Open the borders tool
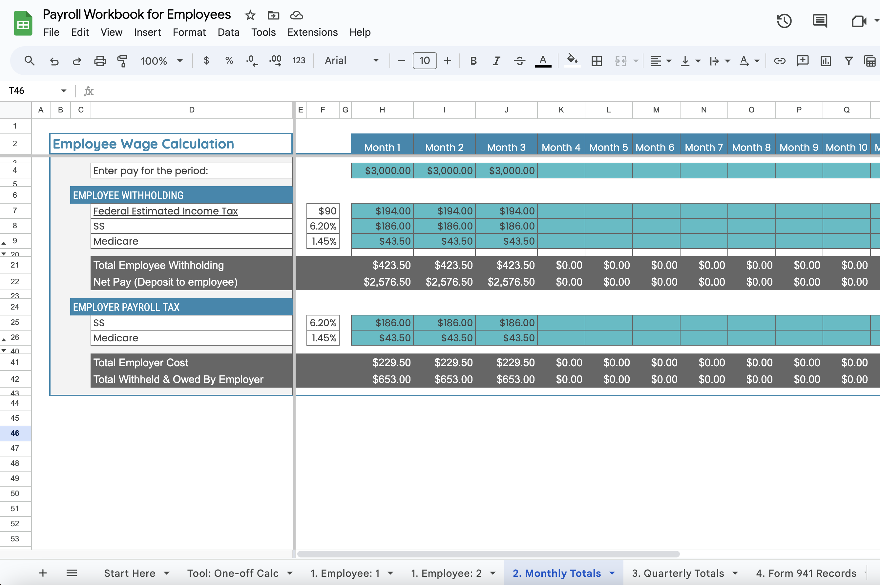The image size is (880, 585). [x=597, y=61]
